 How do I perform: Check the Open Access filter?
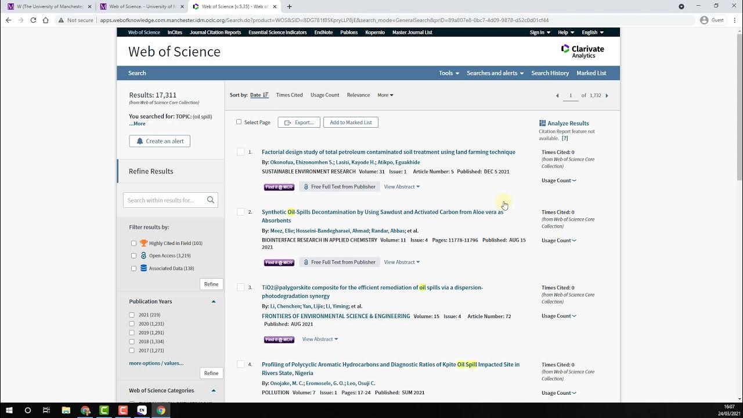coord(134,255)
